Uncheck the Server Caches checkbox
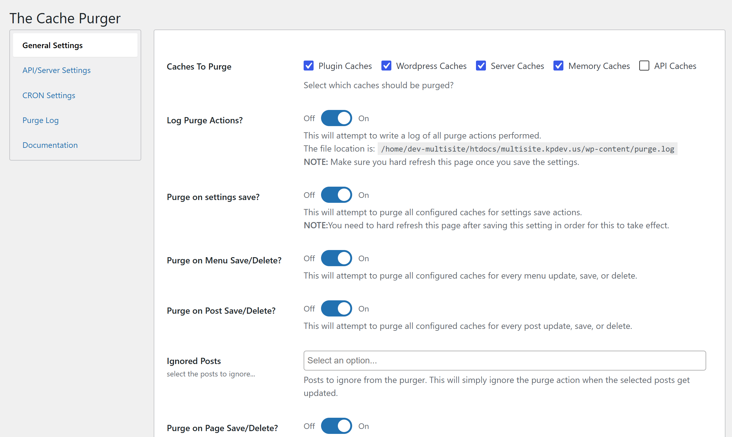The image size is (732, 437). [481, 66]
